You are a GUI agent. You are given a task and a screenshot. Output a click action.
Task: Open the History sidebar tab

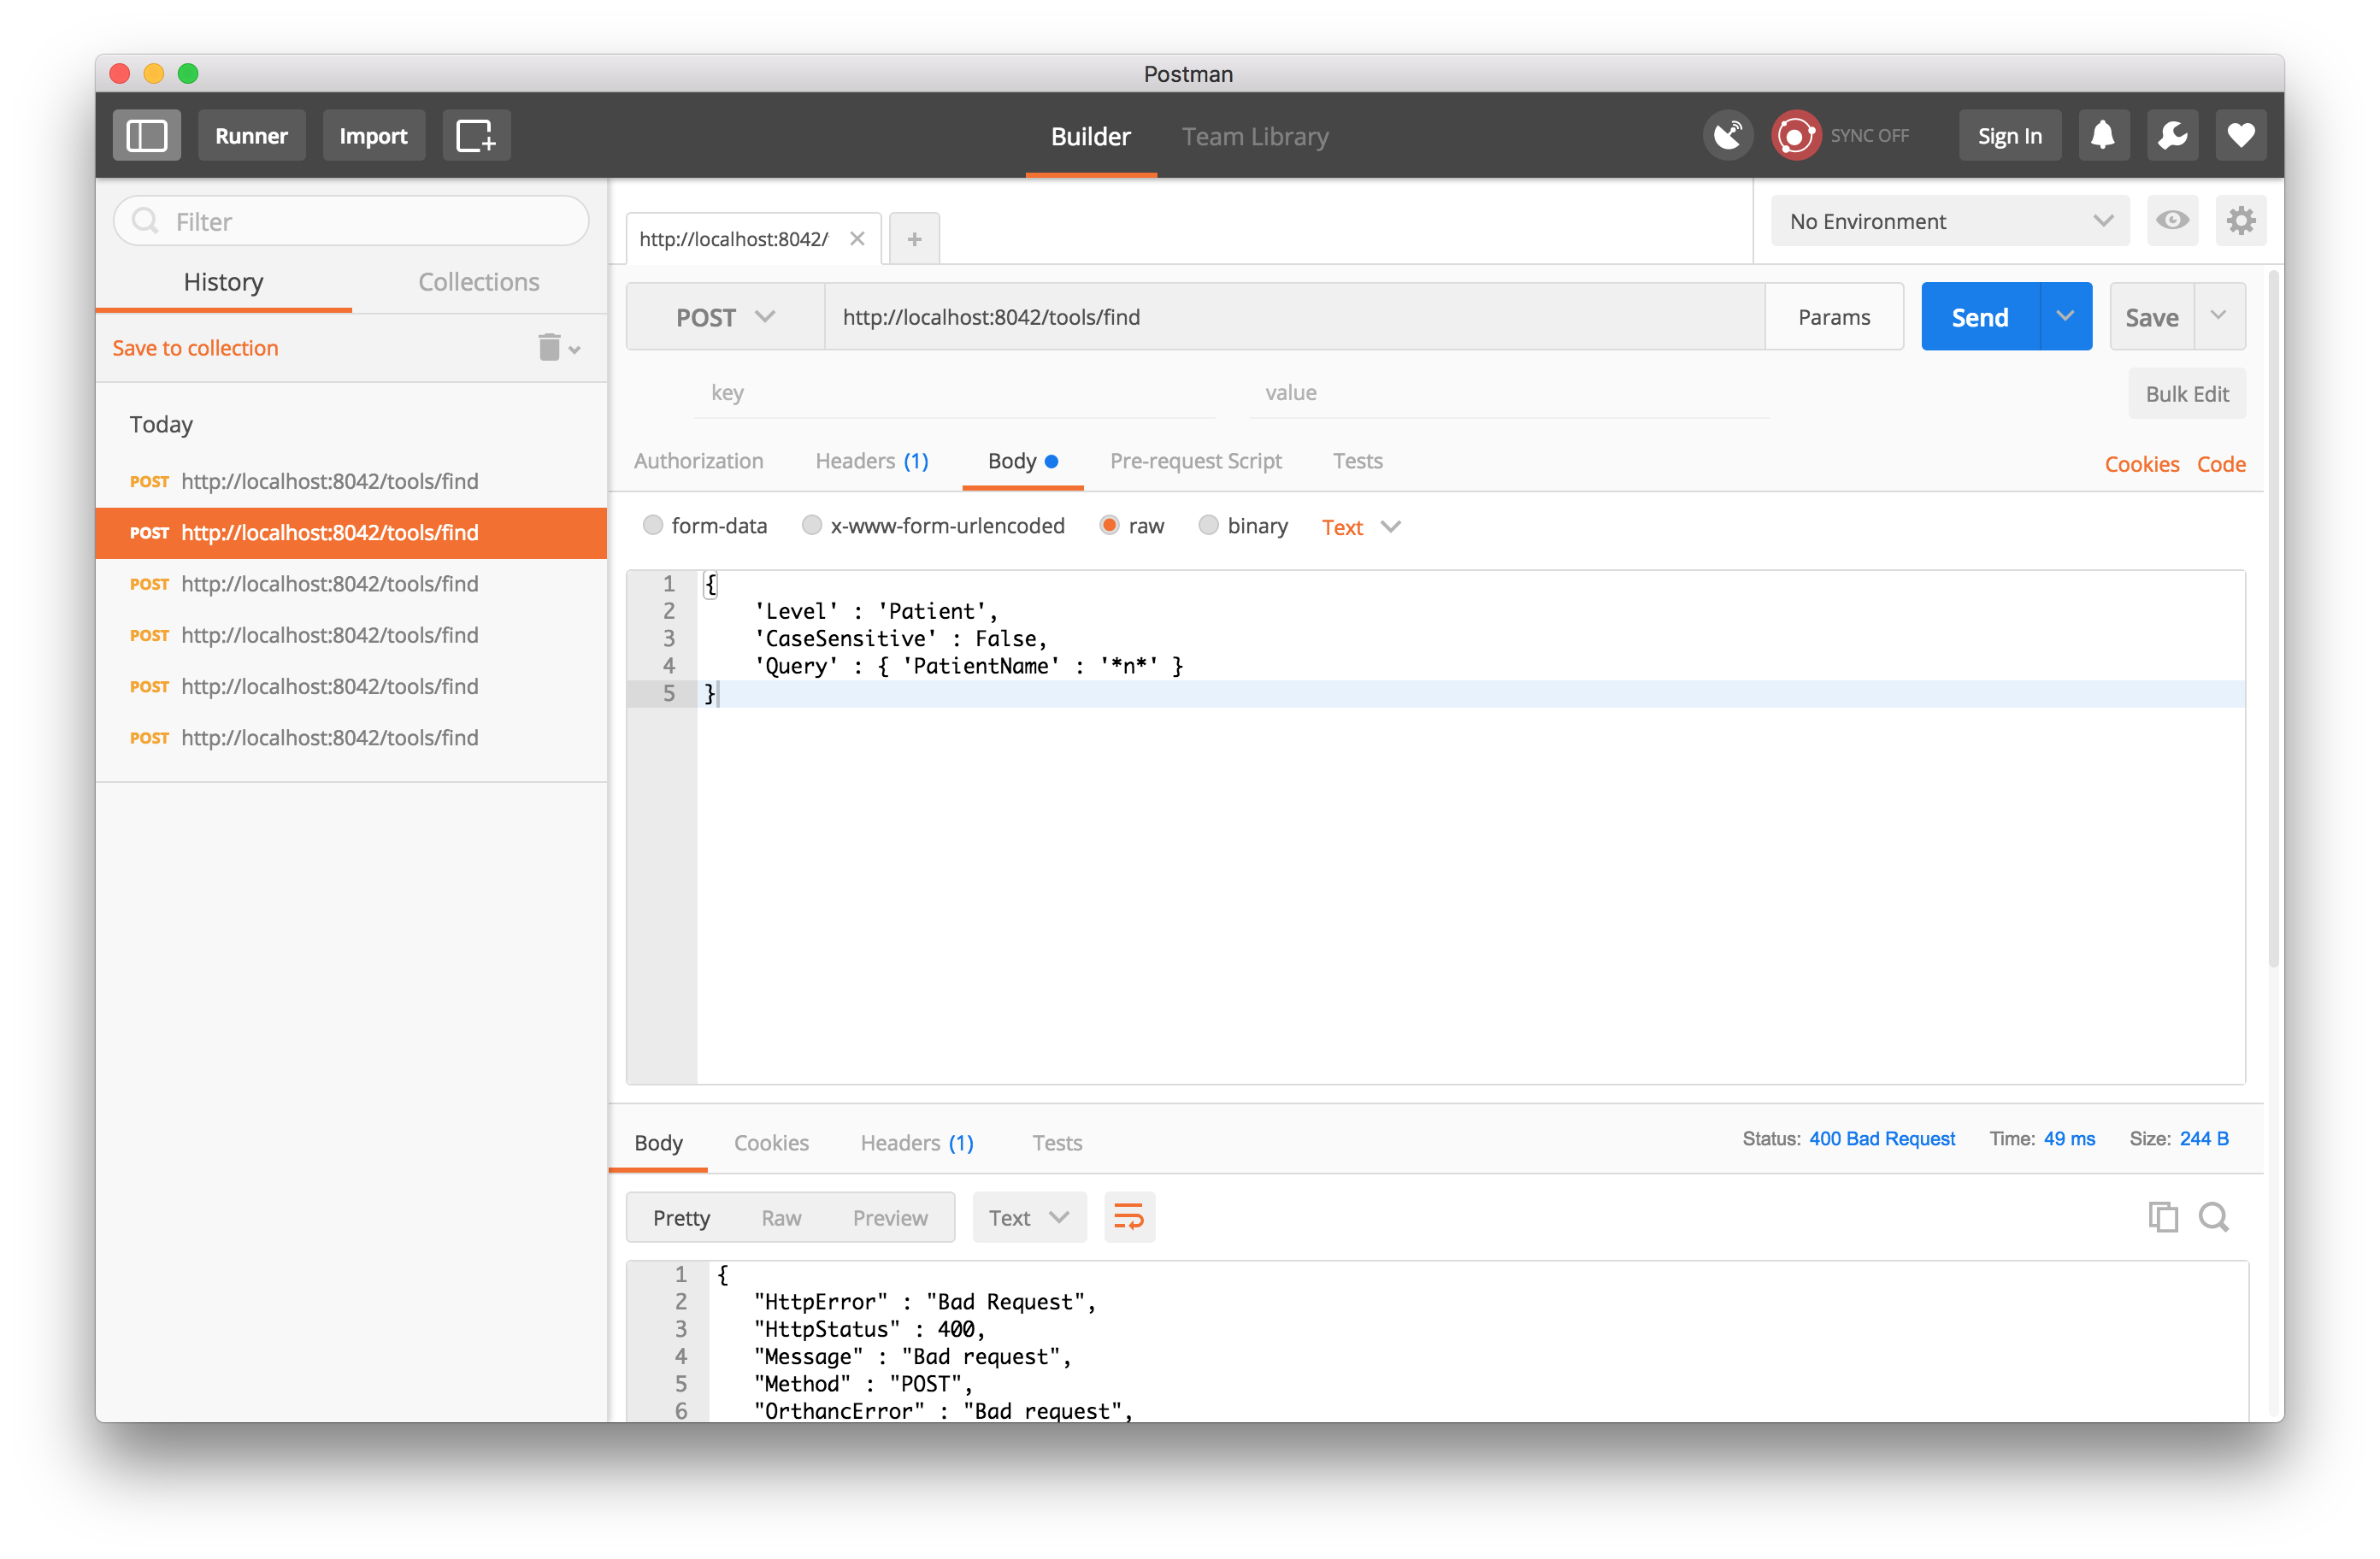tap(223, 282)
